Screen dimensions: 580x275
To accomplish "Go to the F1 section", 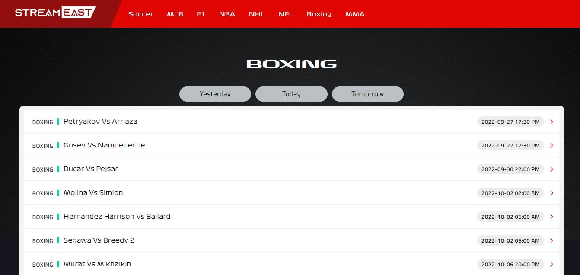I will 201,14.
